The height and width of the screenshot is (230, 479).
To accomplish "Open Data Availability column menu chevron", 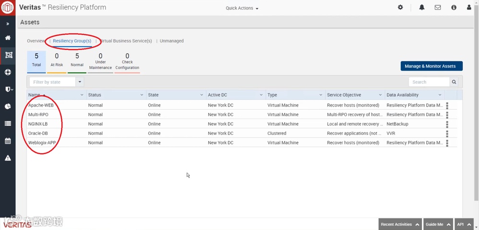I will tap(440, 95).
